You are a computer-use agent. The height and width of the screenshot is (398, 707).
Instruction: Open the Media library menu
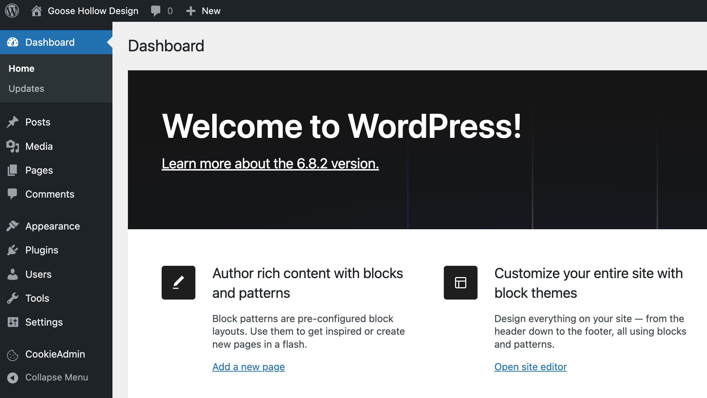click(39, 146)
